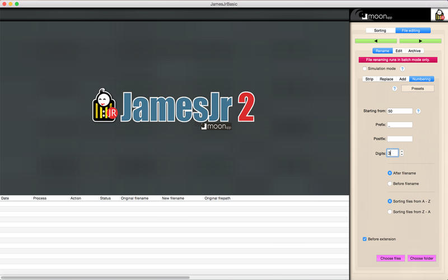
Task: Click the horizontal scrollbar at bottom
Action: click(95, 277)
